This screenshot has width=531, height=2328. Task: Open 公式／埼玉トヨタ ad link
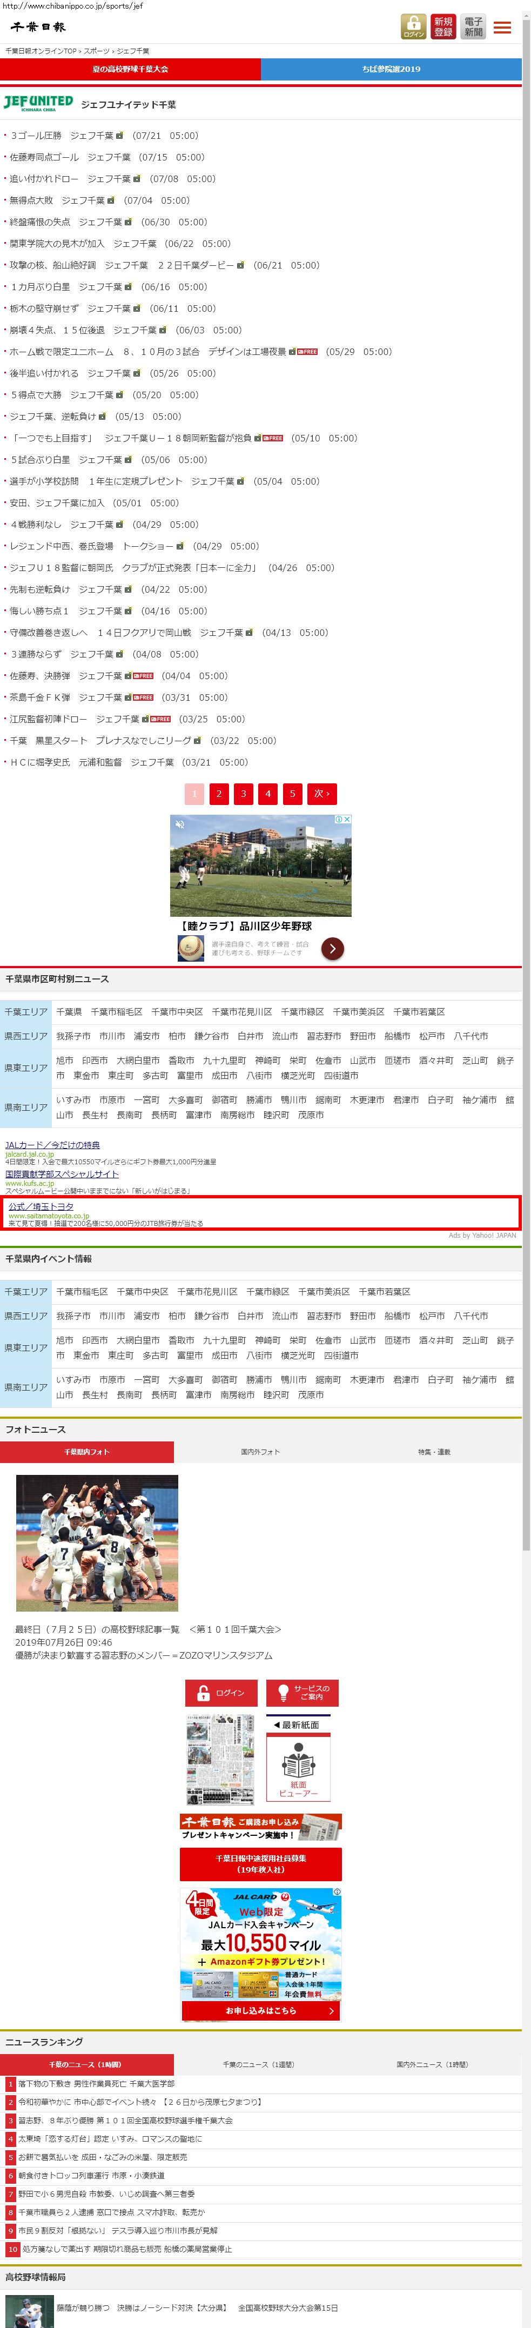click(x=41, y=1206)
